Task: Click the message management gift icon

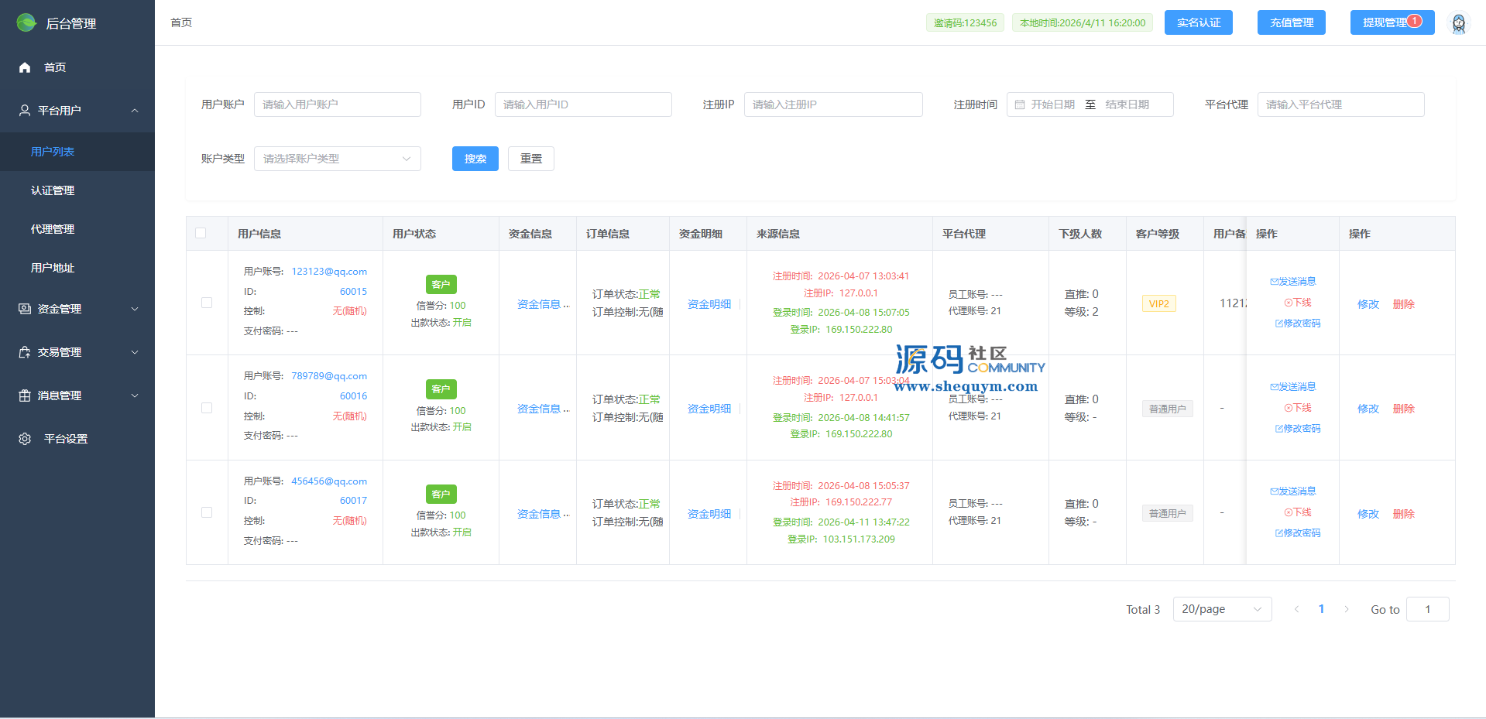Action: pyautogui.click(x=25, y=395)
